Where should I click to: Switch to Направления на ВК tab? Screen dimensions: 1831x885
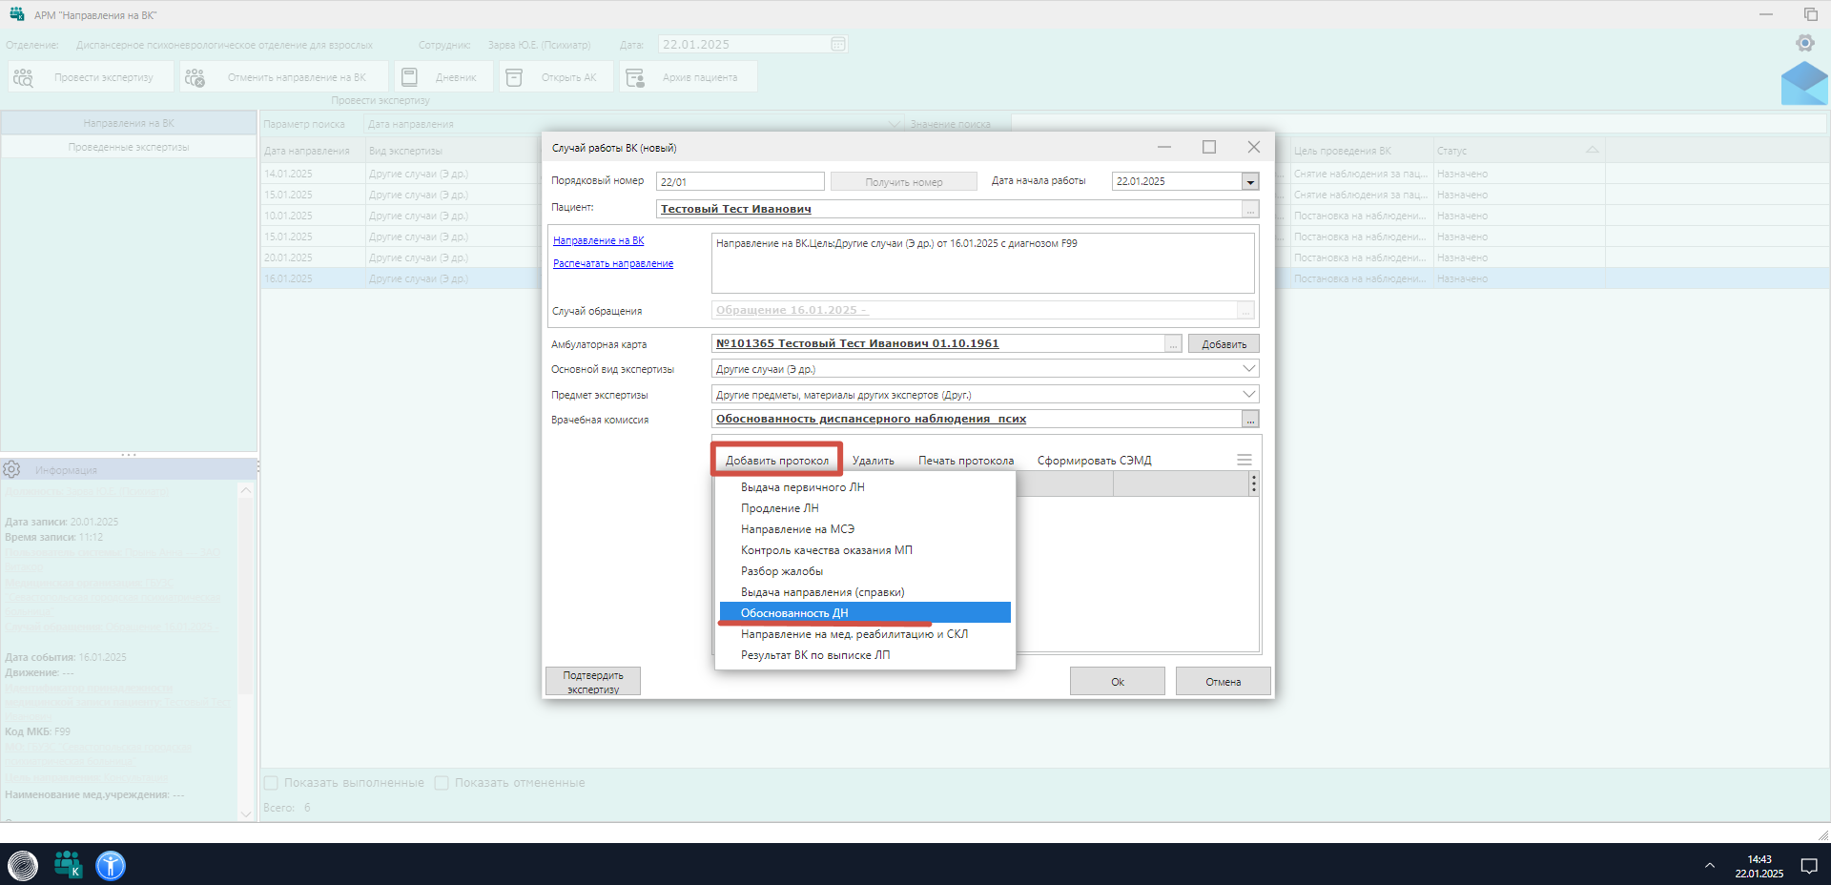coord(129,123)
